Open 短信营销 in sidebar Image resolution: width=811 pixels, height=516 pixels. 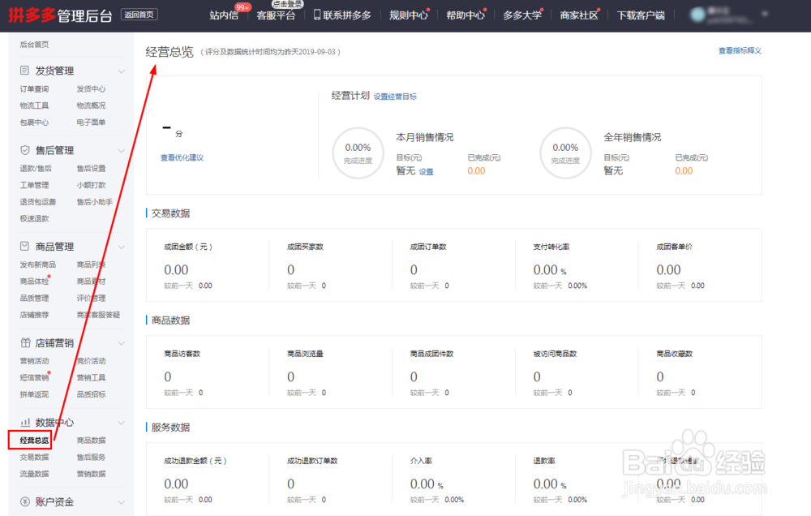point(34,378)
